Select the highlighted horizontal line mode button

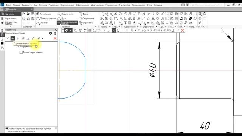(12, 39)
